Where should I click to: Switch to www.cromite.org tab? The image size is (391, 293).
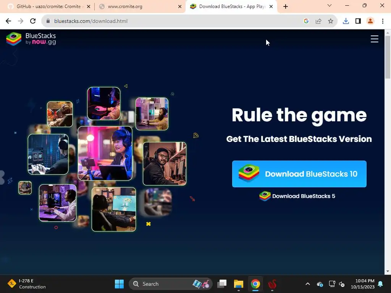(x=140, y=6)
